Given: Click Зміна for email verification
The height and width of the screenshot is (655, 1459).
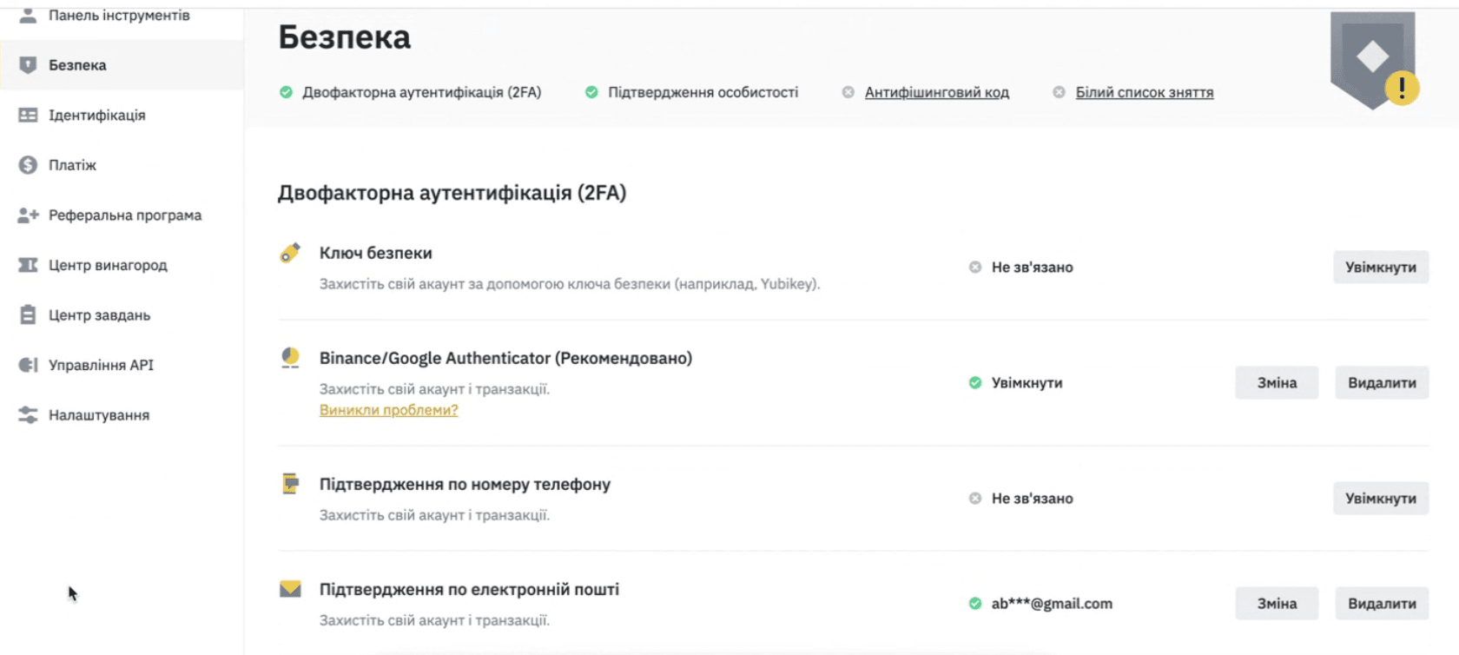Looking at the screenshot, I should [x=1277, y=604].
